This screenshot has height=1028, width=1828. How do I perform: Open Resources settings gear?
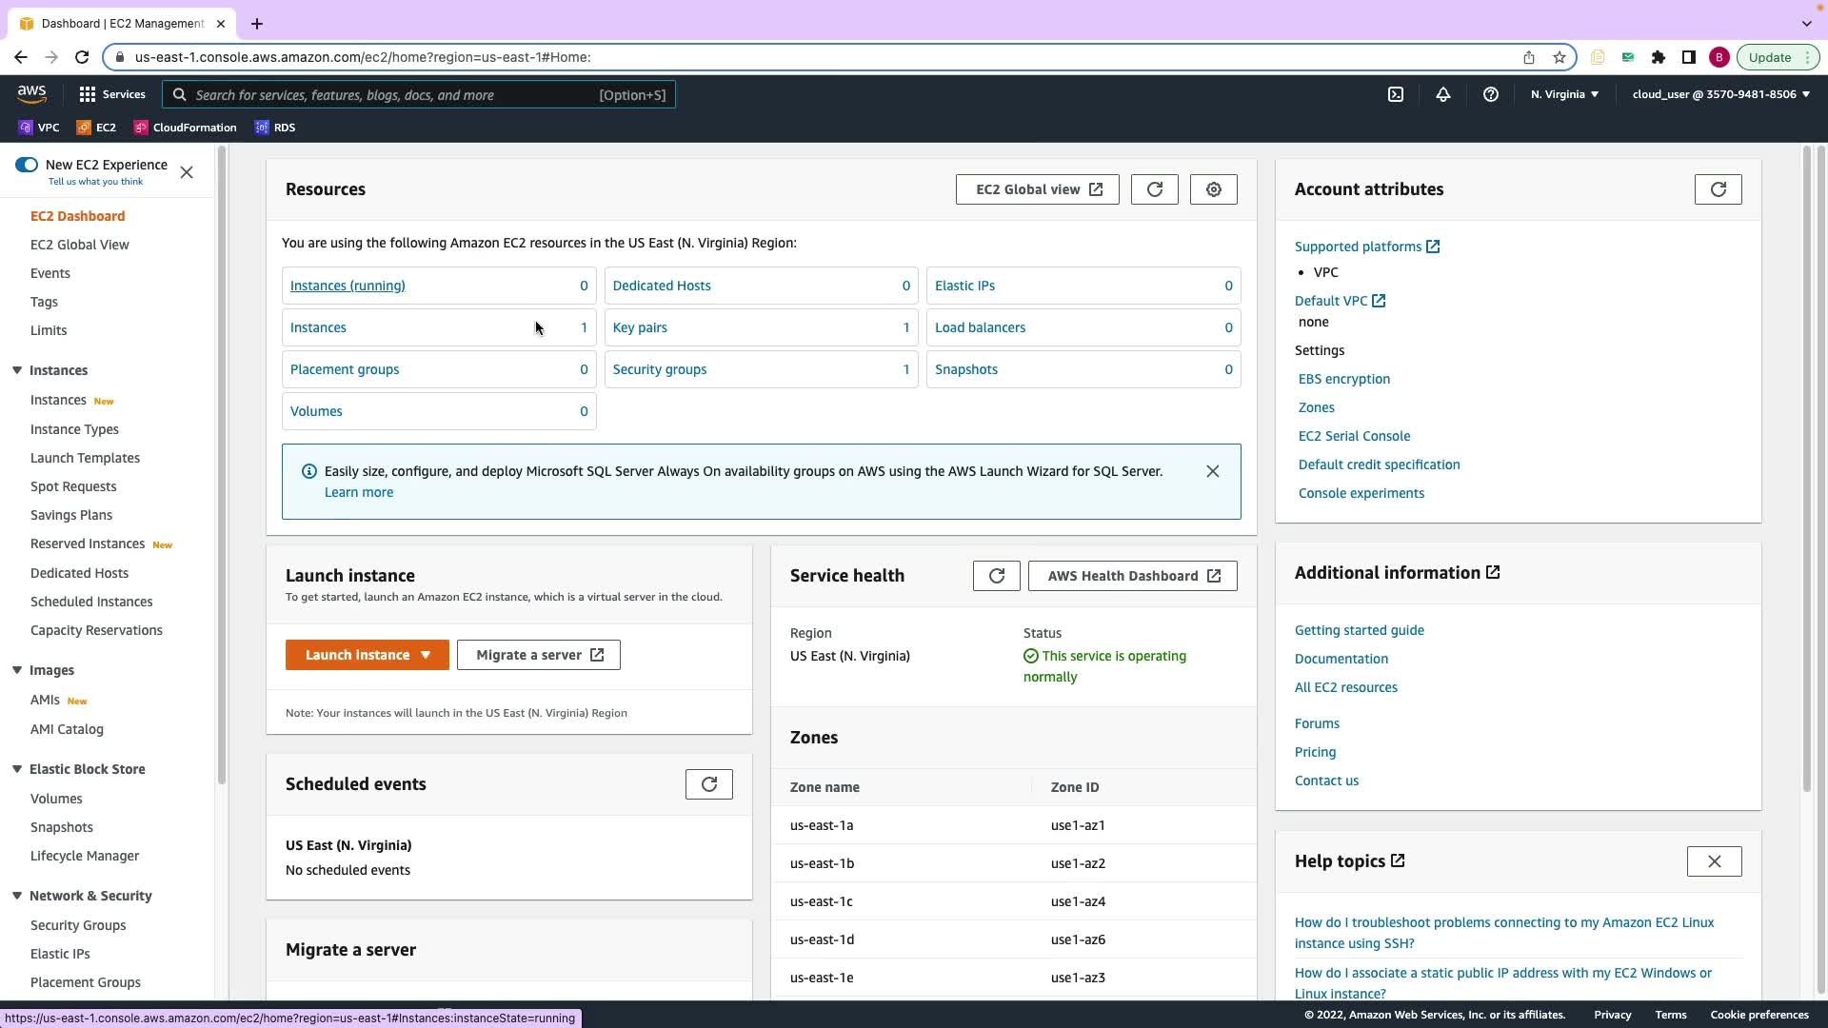click(1213, 189)
